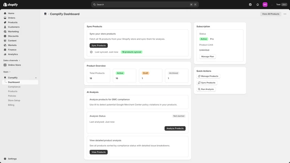Click View All Products button
Screen dimensions: 290x163
point(270,14)
